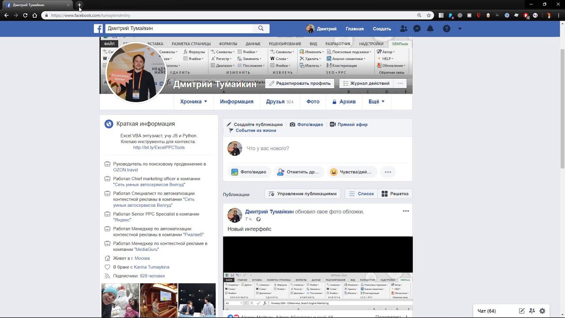This screenshot has width=565, height=318.
Task: Open the help question mark icon
Action: (x=447, y=29)
